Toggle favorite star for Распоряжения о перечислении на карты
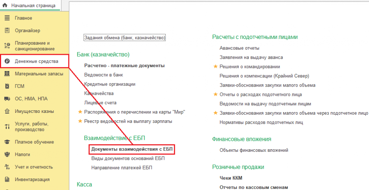This screenshot has height=190, width=369. click(80, 112)
